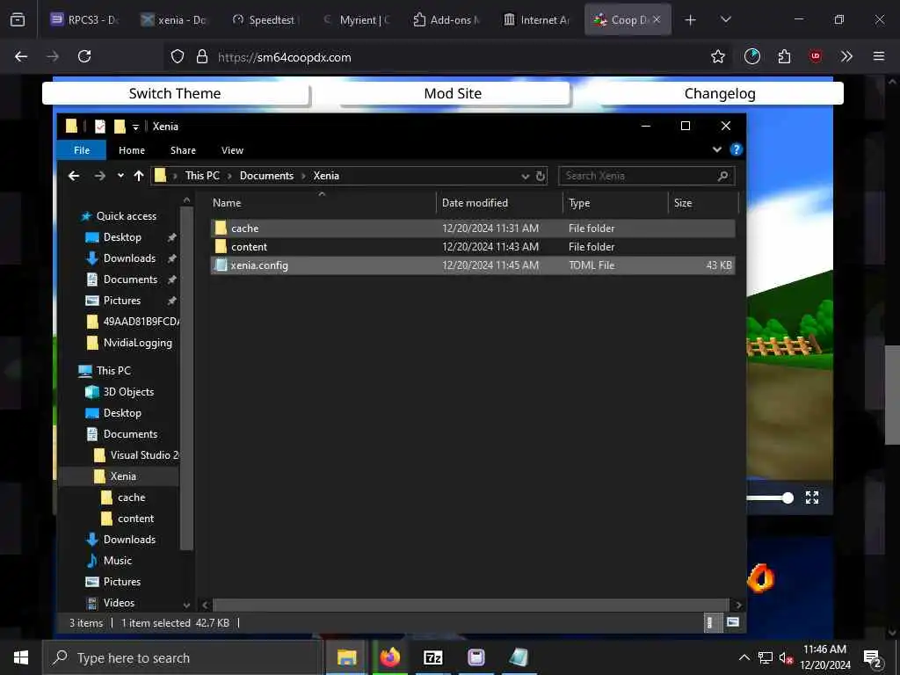Toggle fullscreen on the video player

pyautogui.click(x=811, y=497)
